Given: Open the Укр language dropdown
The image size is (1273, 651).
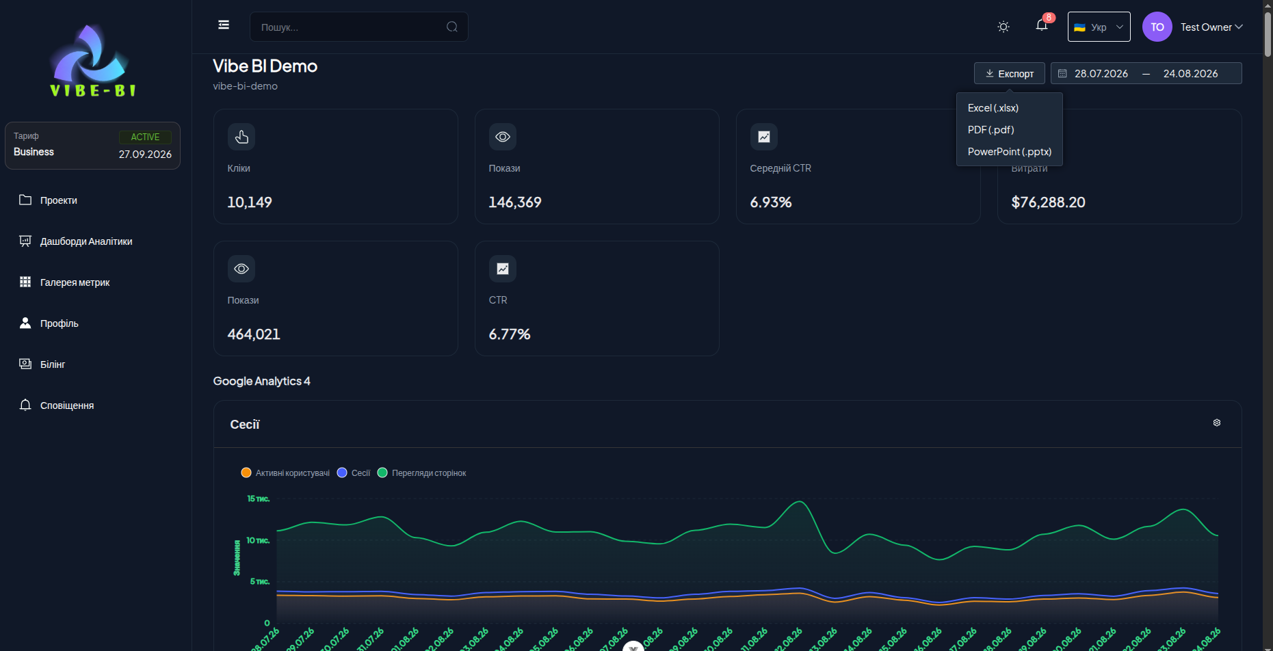Looking at the screenshot, I should point(1099,27).
